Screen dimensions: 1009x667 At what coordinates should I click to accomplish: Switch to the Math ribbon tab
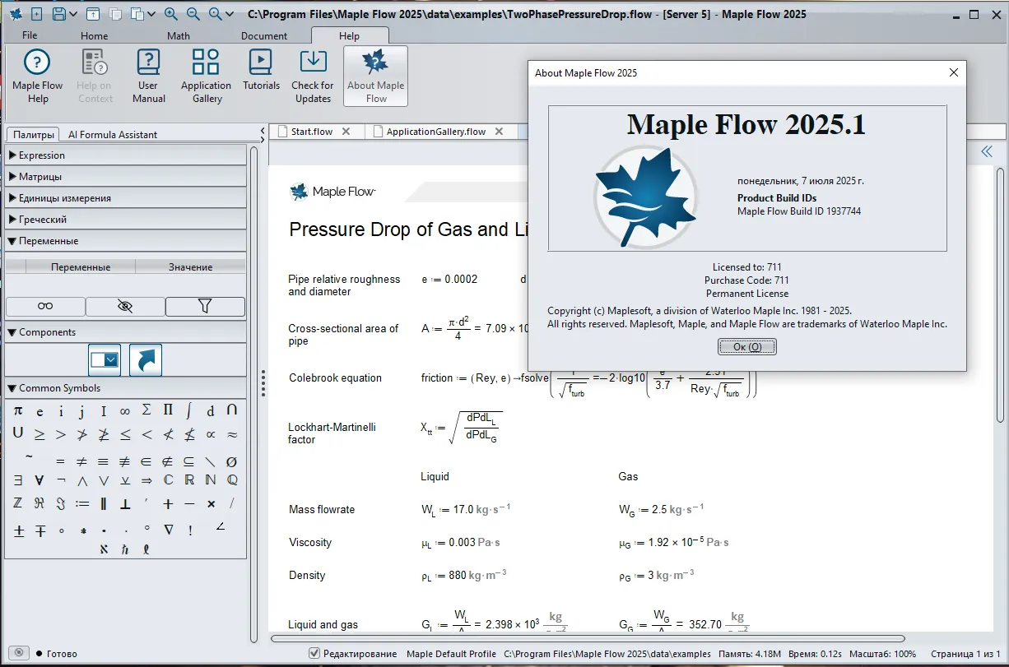click(179, 35)
